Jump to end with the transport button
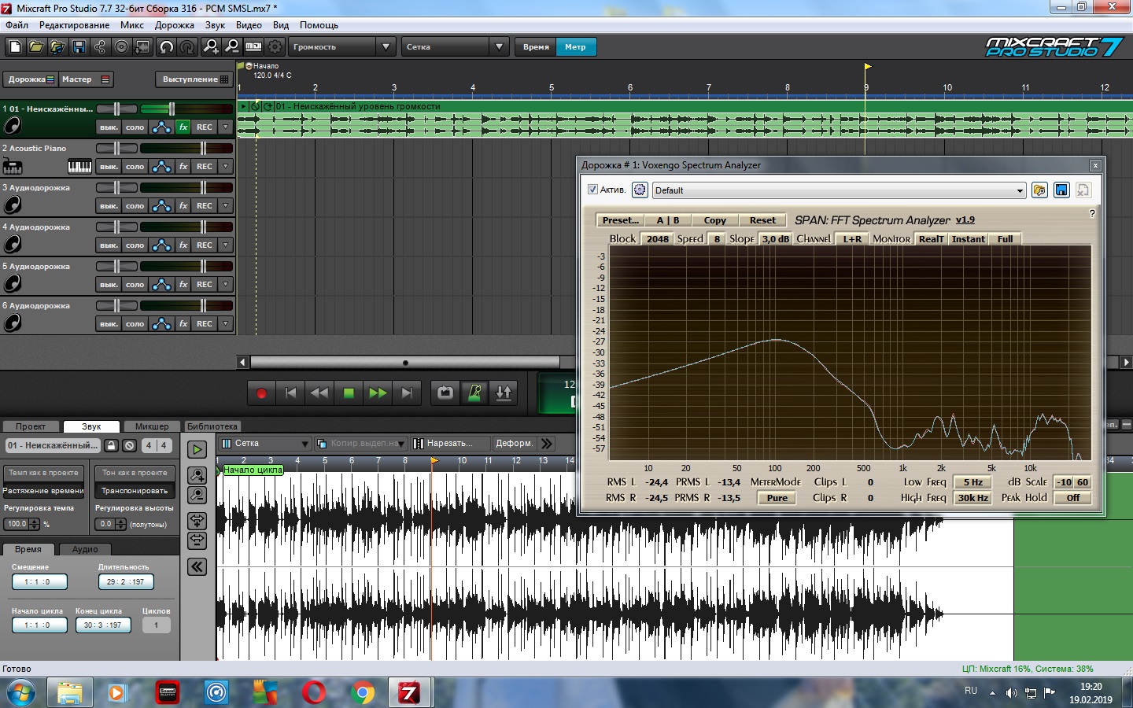 pos(407,393)
